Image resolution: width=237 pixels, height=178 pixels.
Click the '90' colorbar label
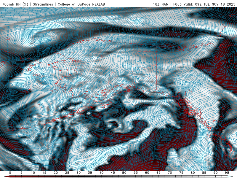(216, 173)
